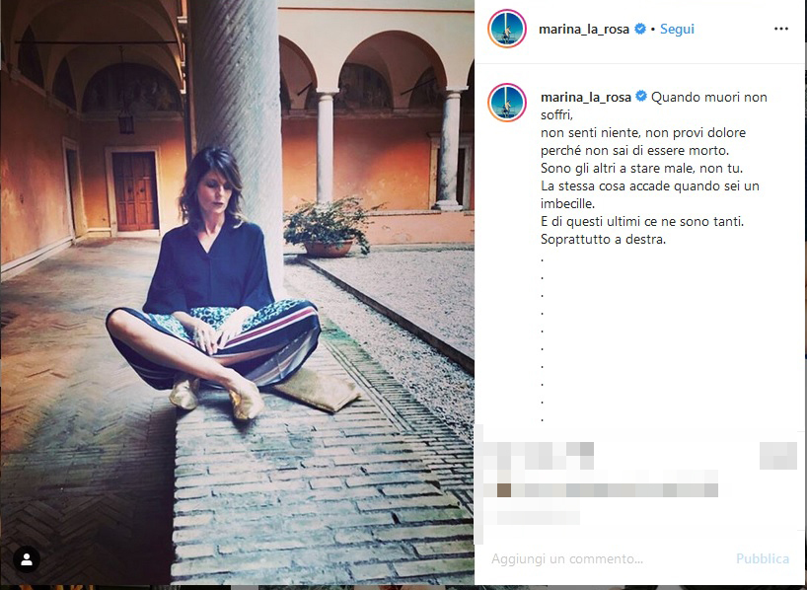Click the blurred comment text line
This screenshot has width=807, height=590.
coord(608,490)
